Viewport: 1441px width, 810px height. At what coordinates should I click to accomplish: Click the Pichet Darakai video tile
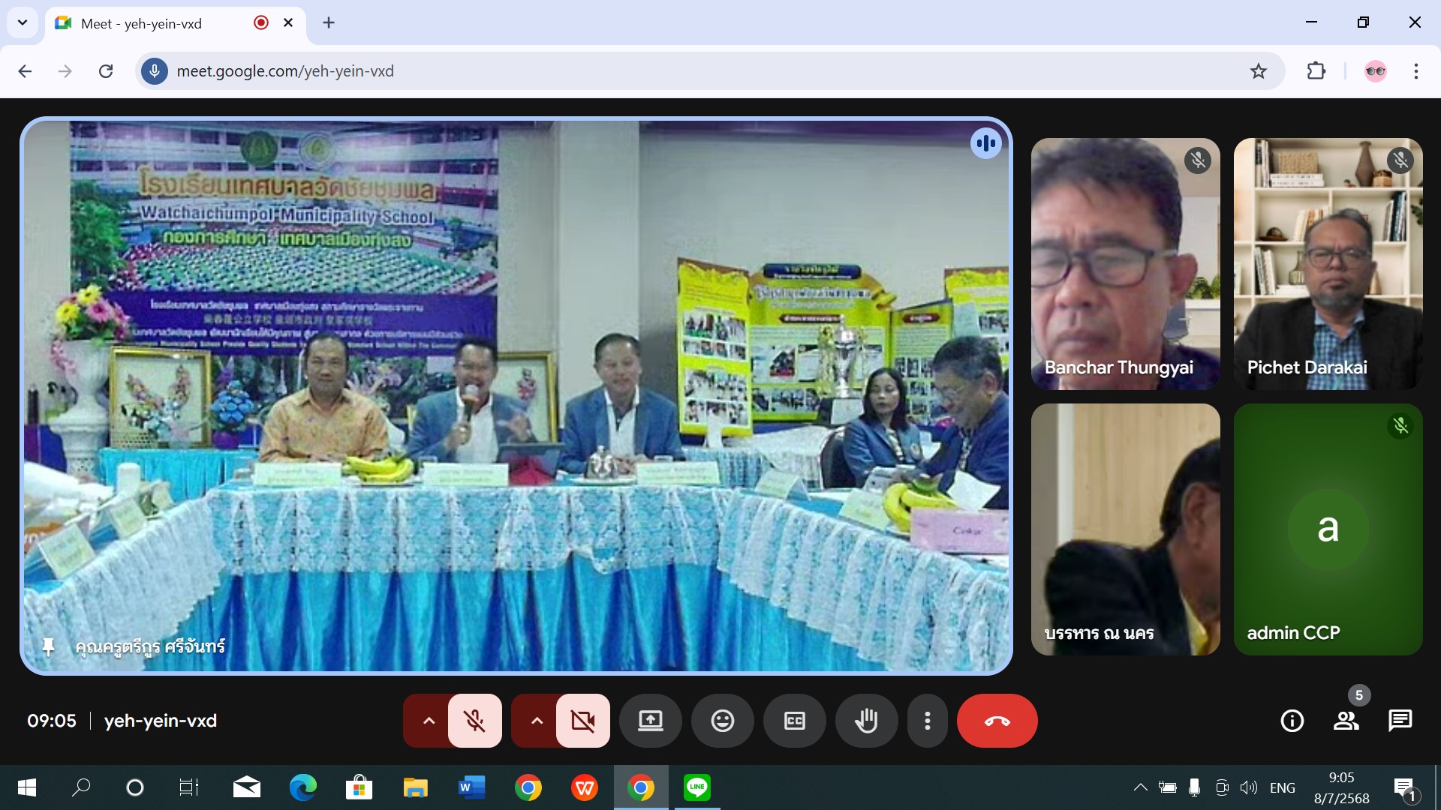click(1328, 262)
